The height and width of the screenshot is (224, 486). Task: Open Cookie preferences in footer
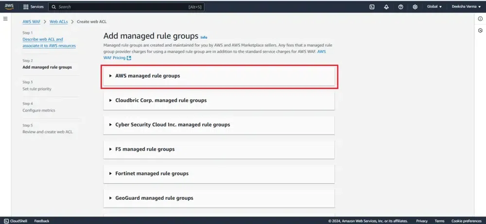[467, 221]
